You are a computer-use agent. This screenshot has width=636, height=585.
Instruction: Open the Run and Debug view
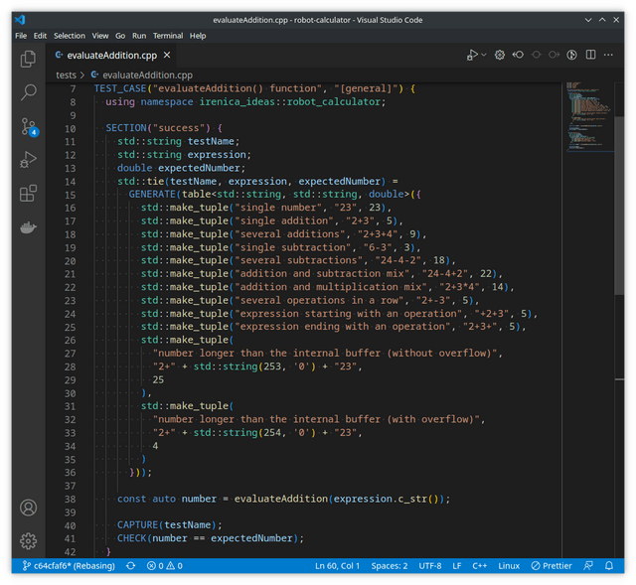28,160
